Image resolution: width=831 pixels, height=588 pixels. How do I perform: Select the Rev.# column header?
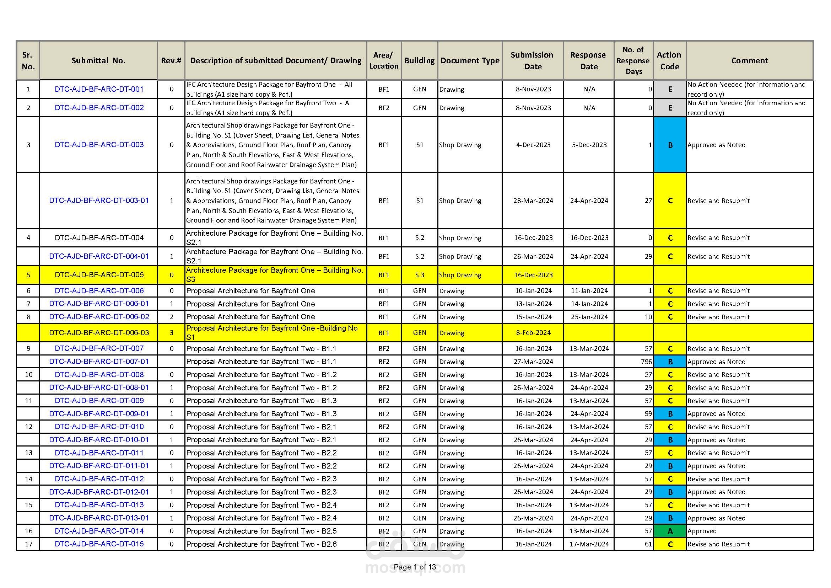171,60
